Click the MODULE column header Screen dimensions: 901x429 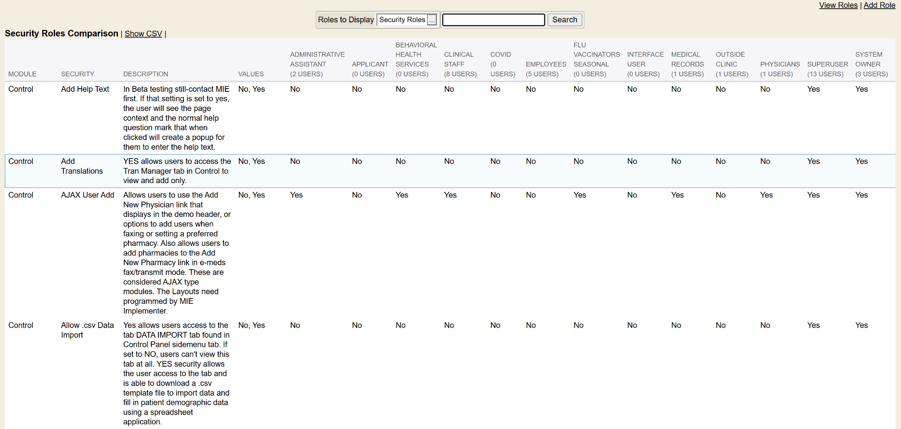click(22, 74)
